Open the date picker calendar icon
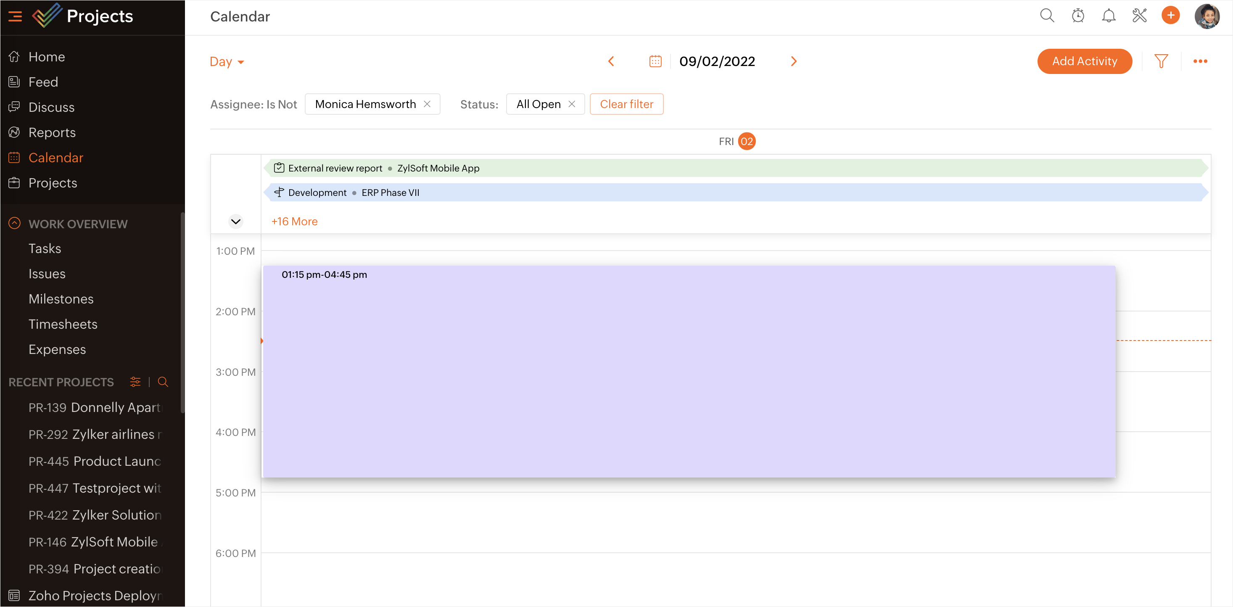This screenshot has height=607, width=1233. [655, 61]
